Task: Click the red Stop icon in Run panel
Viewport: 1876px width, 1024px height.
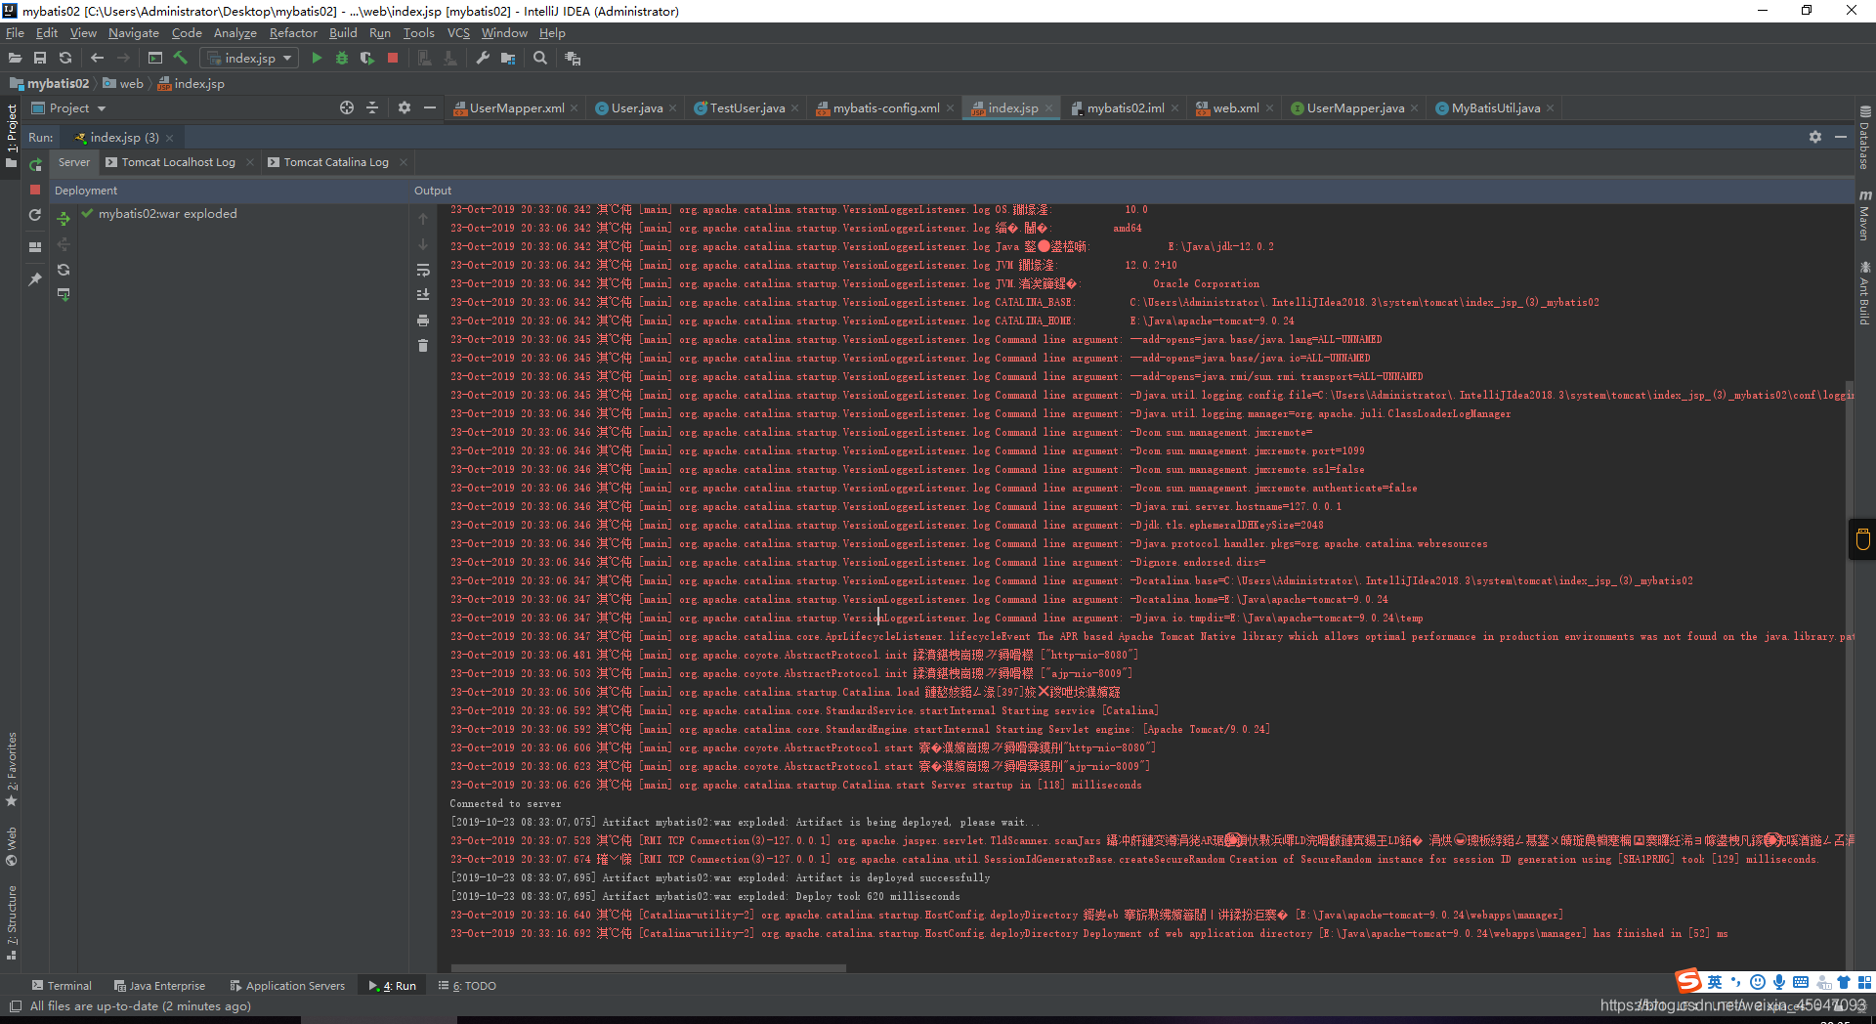Action: [x=35, y=190]
